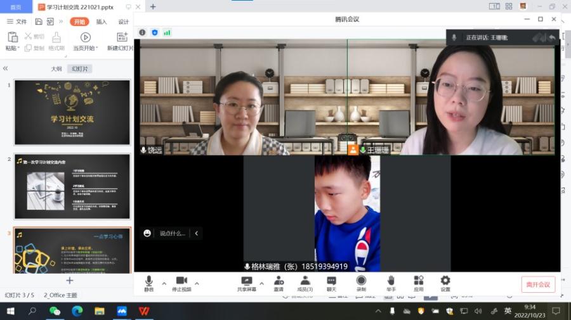Click the network signal strength icon
This screenshot has width=571, height=320.
(x=167, y=32)
